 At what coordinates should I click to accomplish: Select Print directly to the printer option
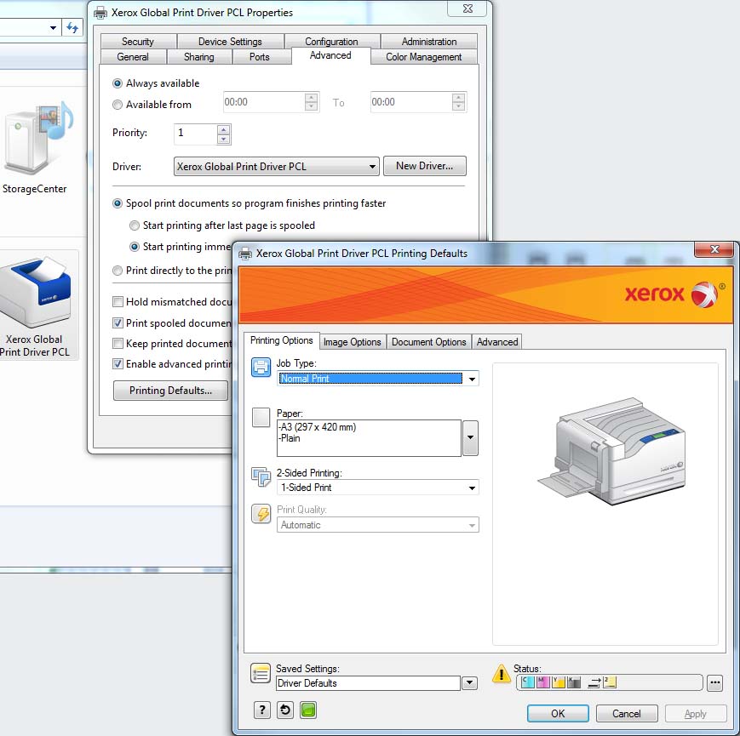(x=118, y=271)
